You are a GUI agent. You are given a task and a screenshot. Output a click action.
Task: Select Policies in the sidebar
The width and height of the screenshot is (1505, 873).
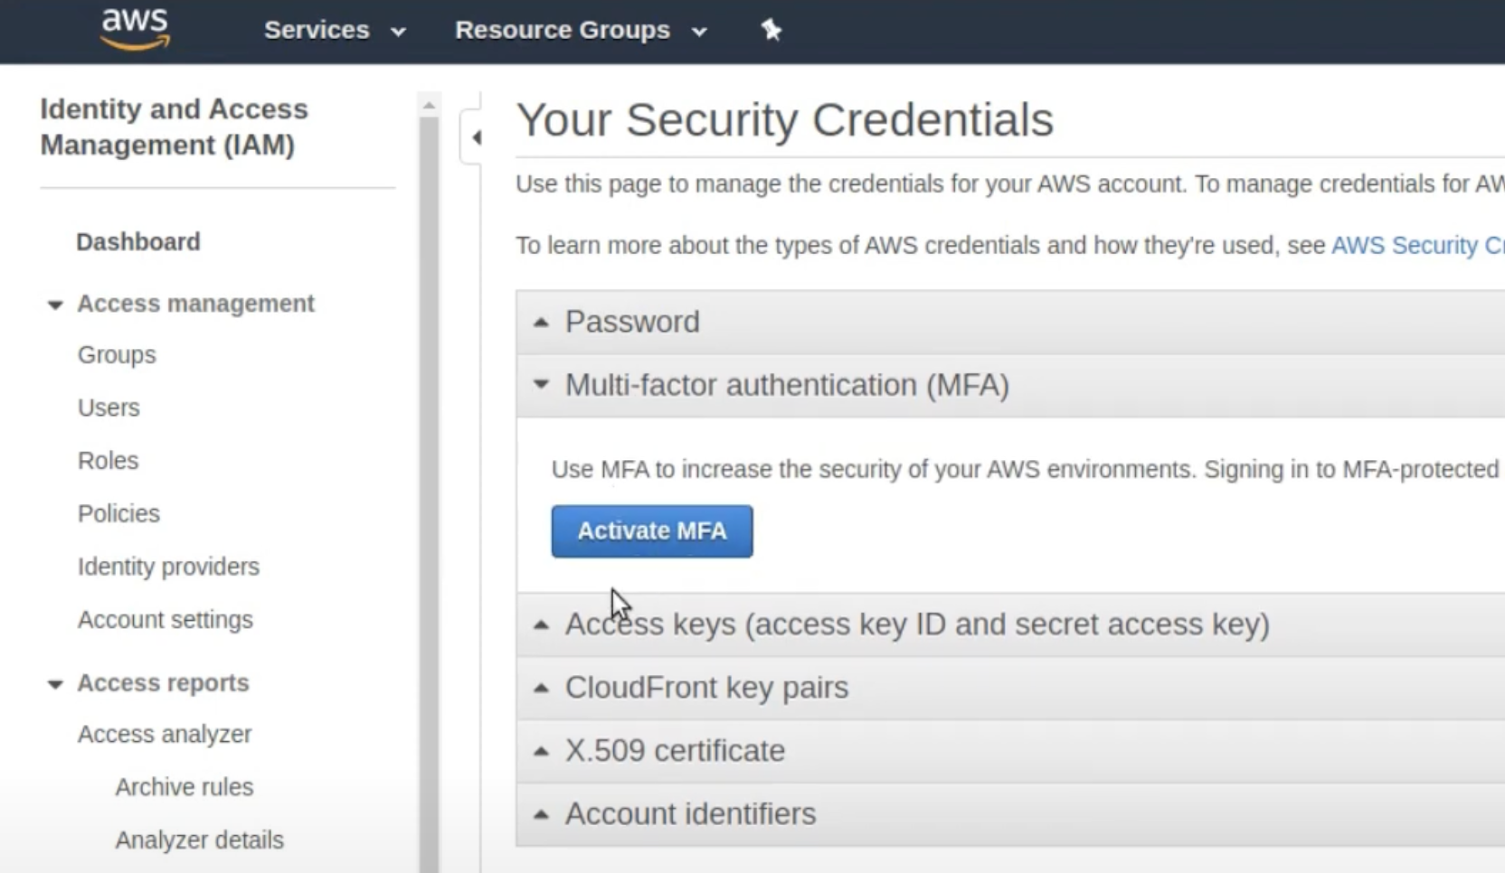[x=118, y=513]
